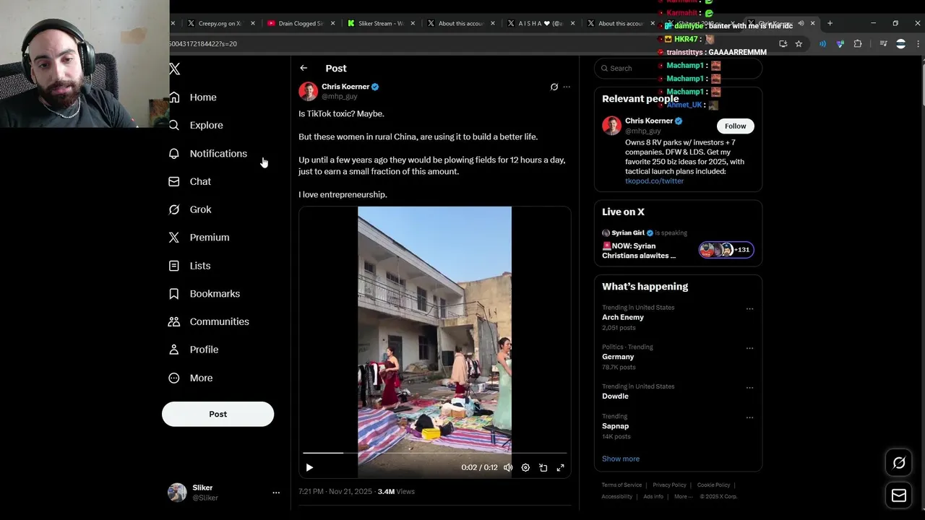
Task: Click the 7:21 PM Nov 21, 2025 timestamp
Action: pos(335,492)
